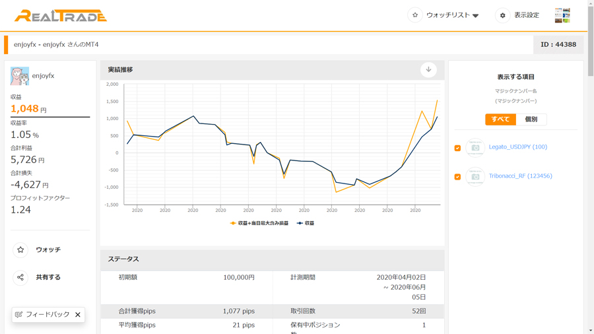
Task: Click the RealTrade logo
Action: click(x=61, y=16)
